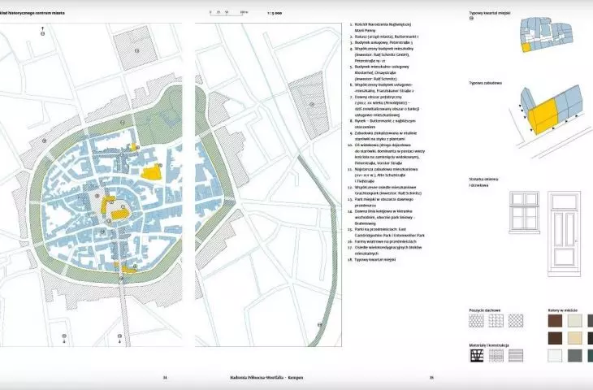Click the "1 : 5 000" scale label

[275, 13]
